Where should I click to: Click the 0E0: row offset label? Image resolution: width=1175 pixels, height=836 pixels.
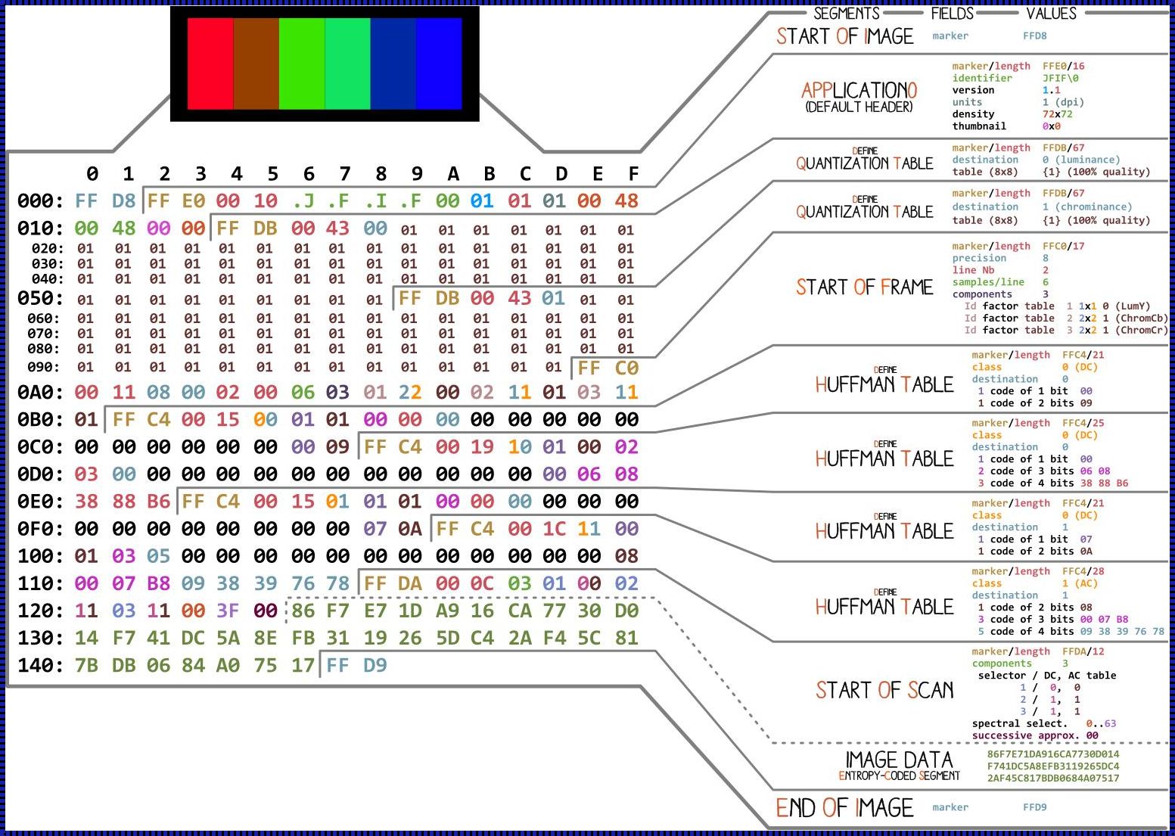tap(41, 502)
